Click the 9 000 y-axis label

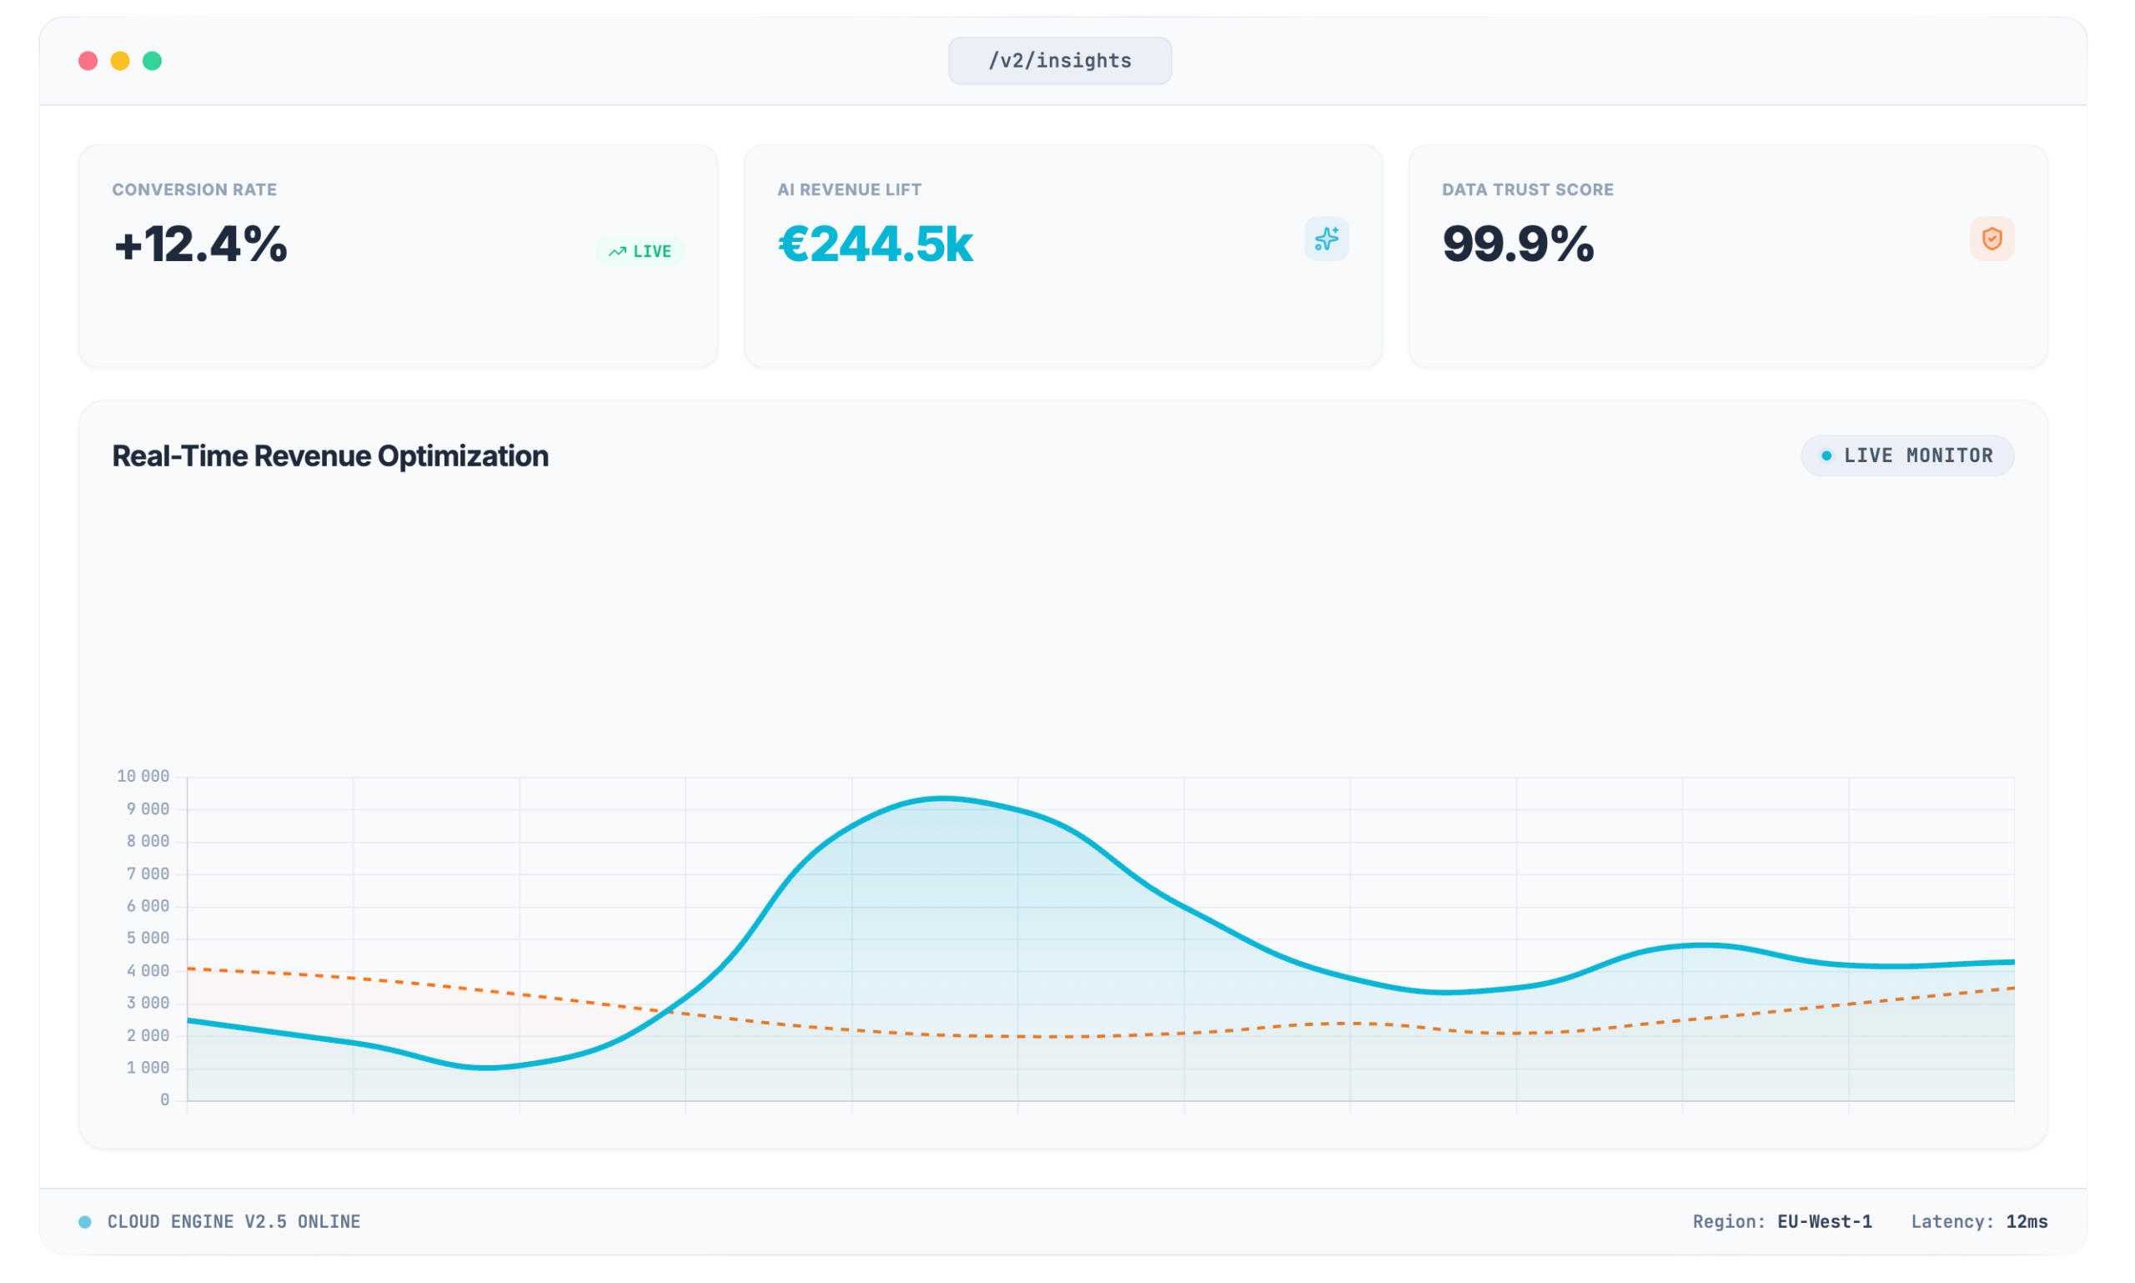click(148, 809)
